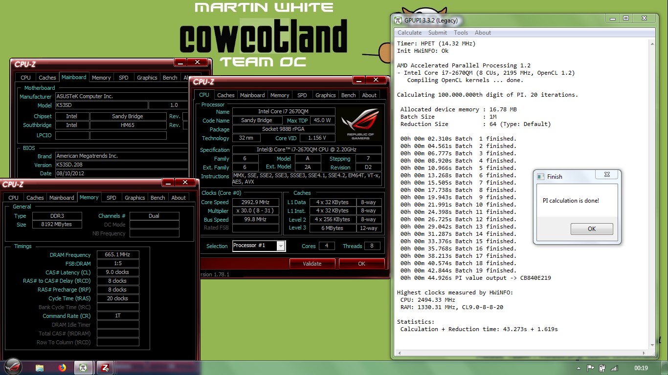Switch to About tab in CPU window
668x375 pixels.
click(x=369, y=95)
